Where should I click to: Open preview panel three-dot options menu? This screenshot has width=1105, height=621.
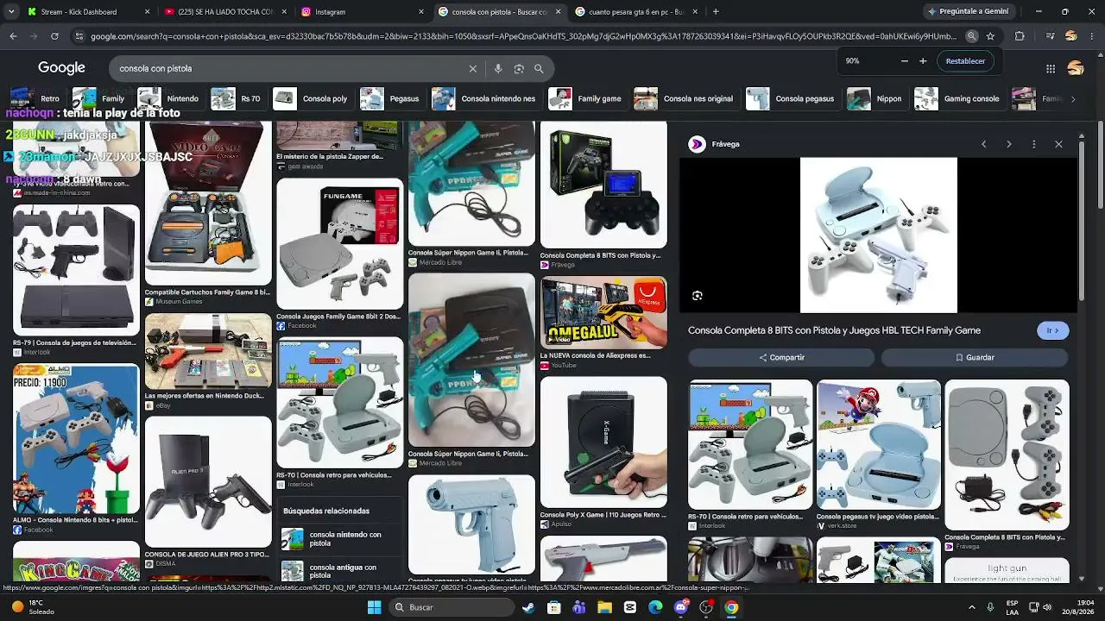click(1033, 144)
